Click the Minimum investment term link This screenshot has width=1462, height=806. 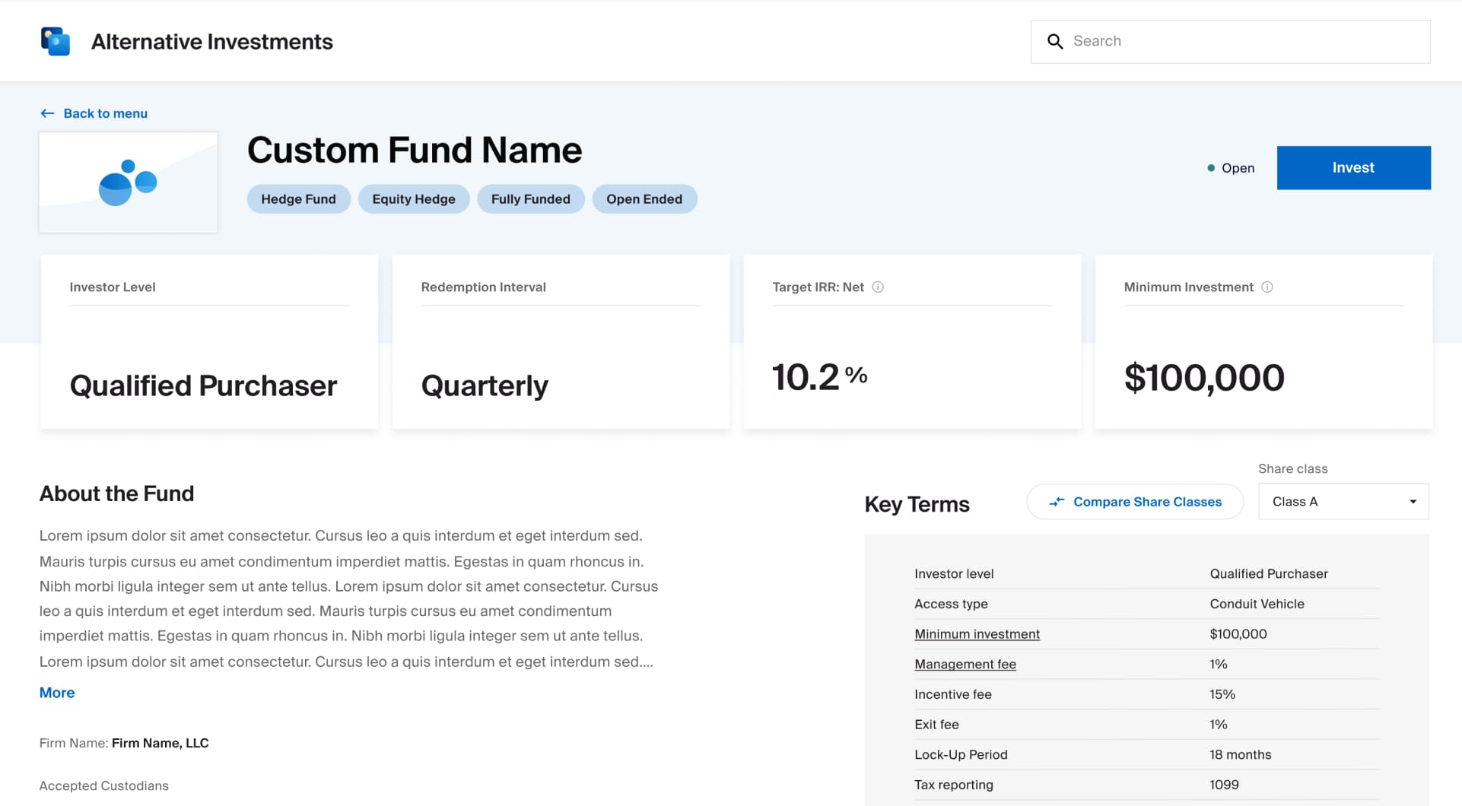pyautogui.click(x=977, y=633)
